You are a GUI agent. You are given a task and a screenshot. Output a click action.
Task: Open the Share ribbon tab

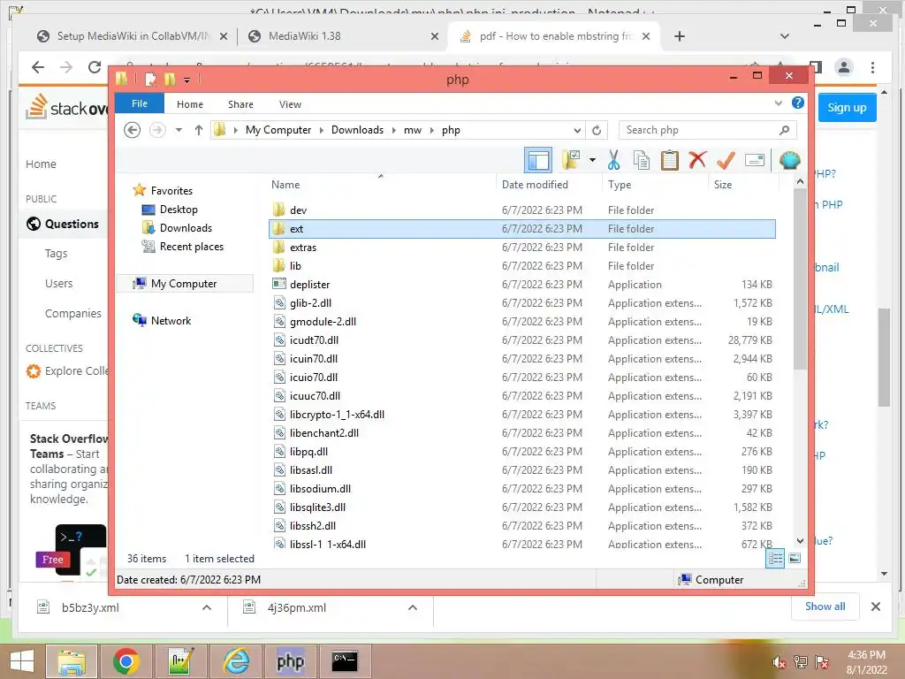(x=240, y=104)
